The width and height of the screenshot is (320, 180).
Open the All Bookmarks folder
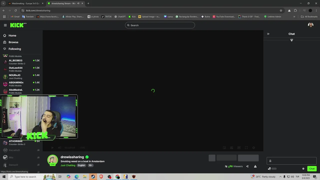coord(309,17)
